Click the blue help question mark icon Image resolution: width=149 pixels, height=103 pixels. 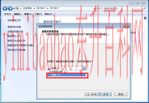[x=145, y=18]
